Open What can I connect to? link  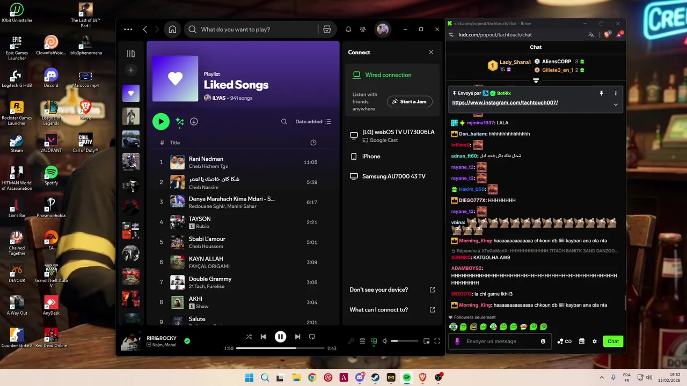pos(392,310)
